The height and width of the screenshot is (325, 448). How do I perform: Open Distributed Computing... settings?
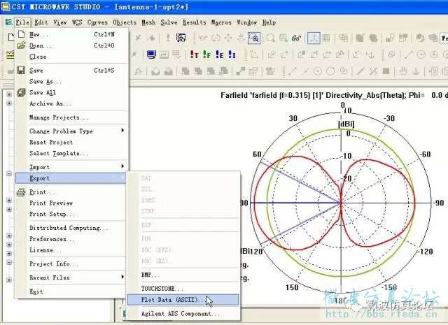[71, 228]
